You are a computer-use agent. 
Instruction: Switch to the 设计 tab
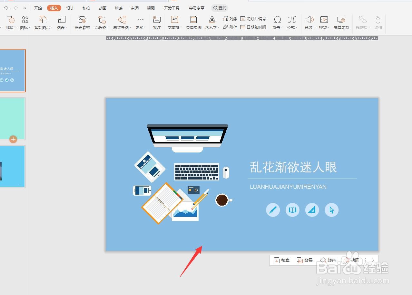(x=70, y=8)
